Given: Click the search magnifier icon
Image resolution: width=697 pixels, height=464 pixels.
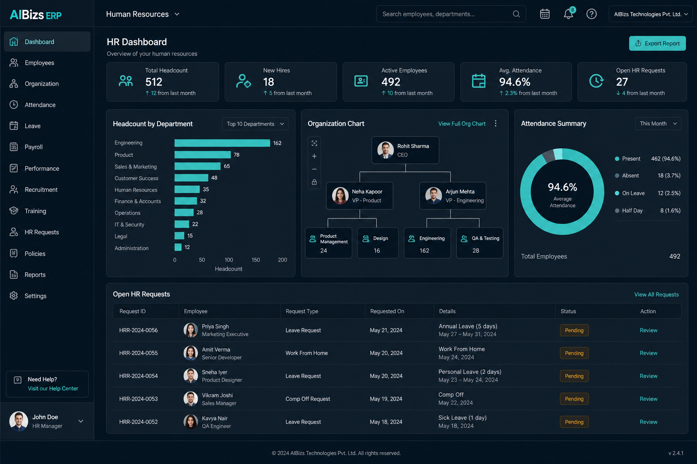Looking at the screenshot, I should coord(516,14).
